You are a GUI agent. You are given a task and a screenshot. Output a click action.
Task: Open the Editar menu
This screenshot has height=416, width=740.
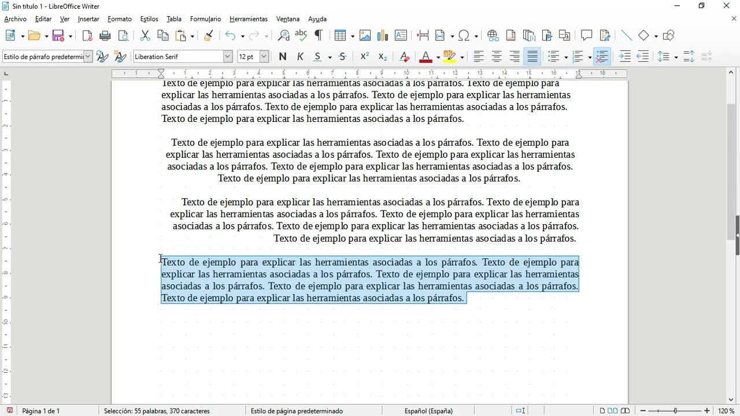click(x=43, y=19)
